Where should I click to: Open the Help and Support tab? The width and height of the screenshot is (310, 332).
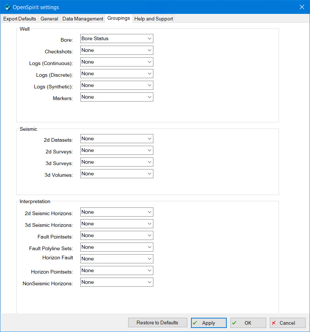pos(153,19)
